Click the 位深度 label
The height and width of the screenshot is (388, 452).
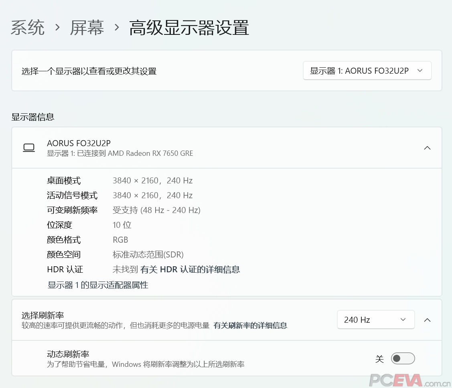(x=59, y=225)
